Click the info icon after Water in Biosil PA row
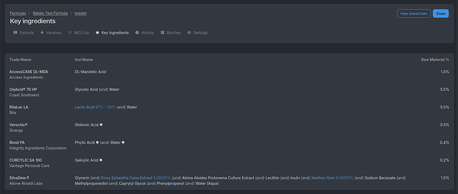Viewport: 458px width, 194px height. [x=123, y=142]
